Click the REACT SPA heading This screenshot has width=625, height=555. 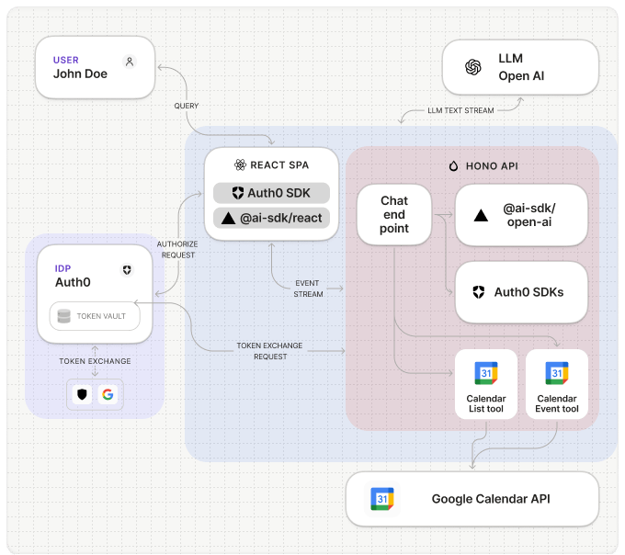[x=279, y=165]
